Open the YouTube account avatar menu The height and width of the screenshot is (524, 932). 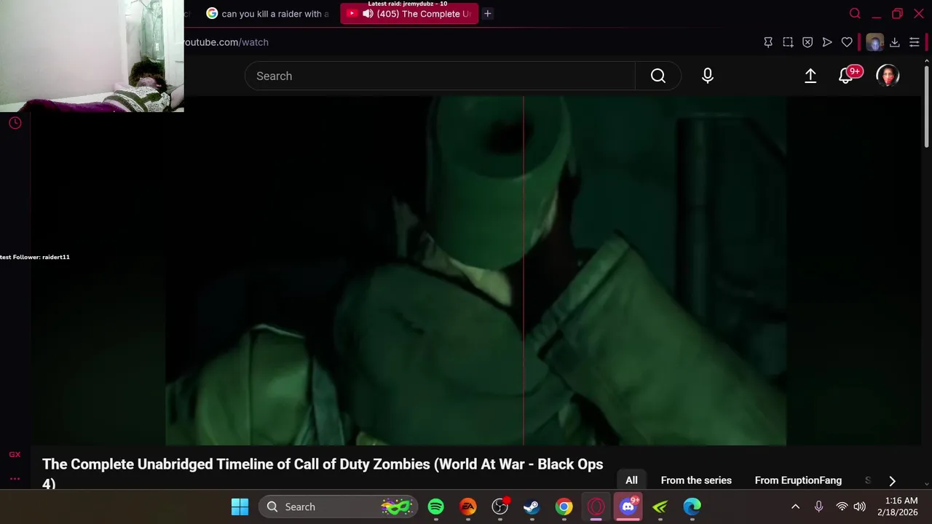(888, 76)
